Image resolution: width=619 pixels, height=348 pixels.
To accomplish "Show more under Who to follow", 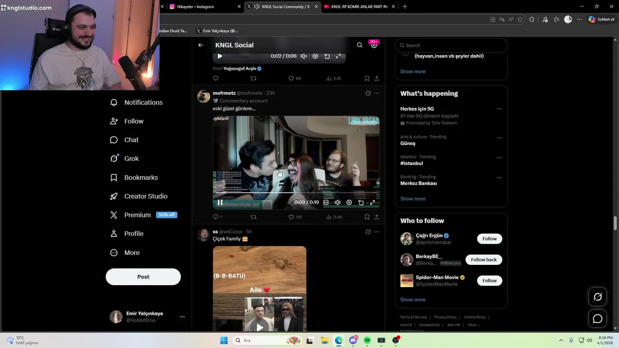I will coord(413,300).
